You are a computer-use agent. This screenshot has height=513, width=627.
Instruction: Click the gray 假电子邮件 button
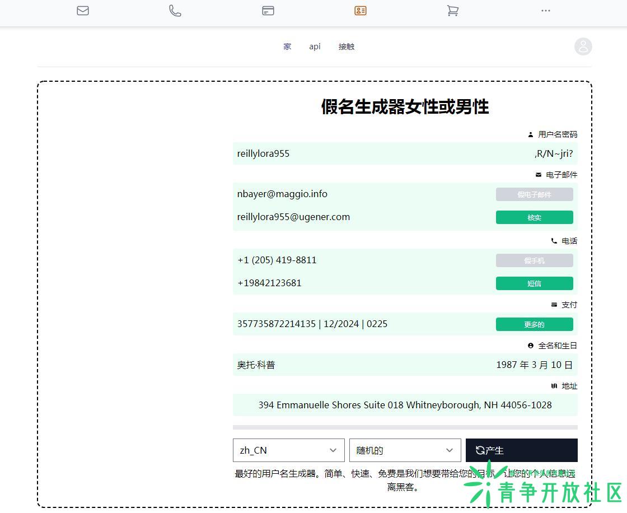(x=534, y=194)
